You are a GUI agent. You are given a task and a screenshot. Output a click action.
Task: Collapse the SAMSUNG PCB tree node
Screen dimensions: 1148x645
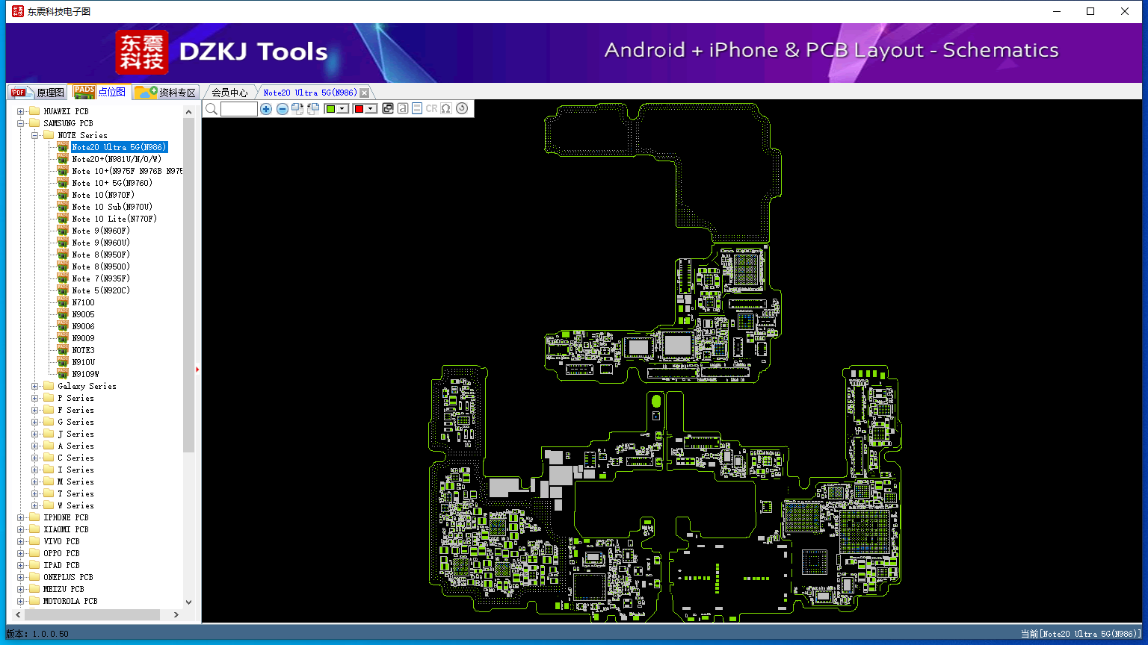[x=21, y=123]
